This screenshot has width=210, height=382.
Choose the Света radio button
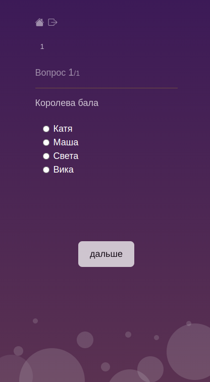tap(46, 156)
